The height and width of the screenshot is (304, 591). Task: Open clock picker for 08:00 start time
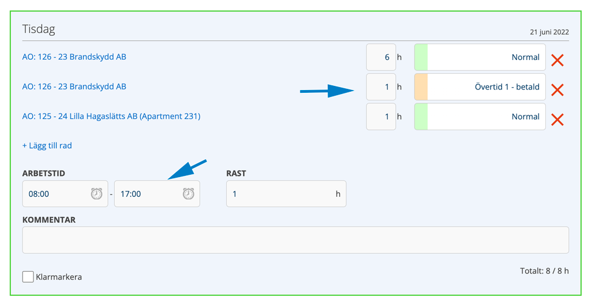(x=96, y=194)
